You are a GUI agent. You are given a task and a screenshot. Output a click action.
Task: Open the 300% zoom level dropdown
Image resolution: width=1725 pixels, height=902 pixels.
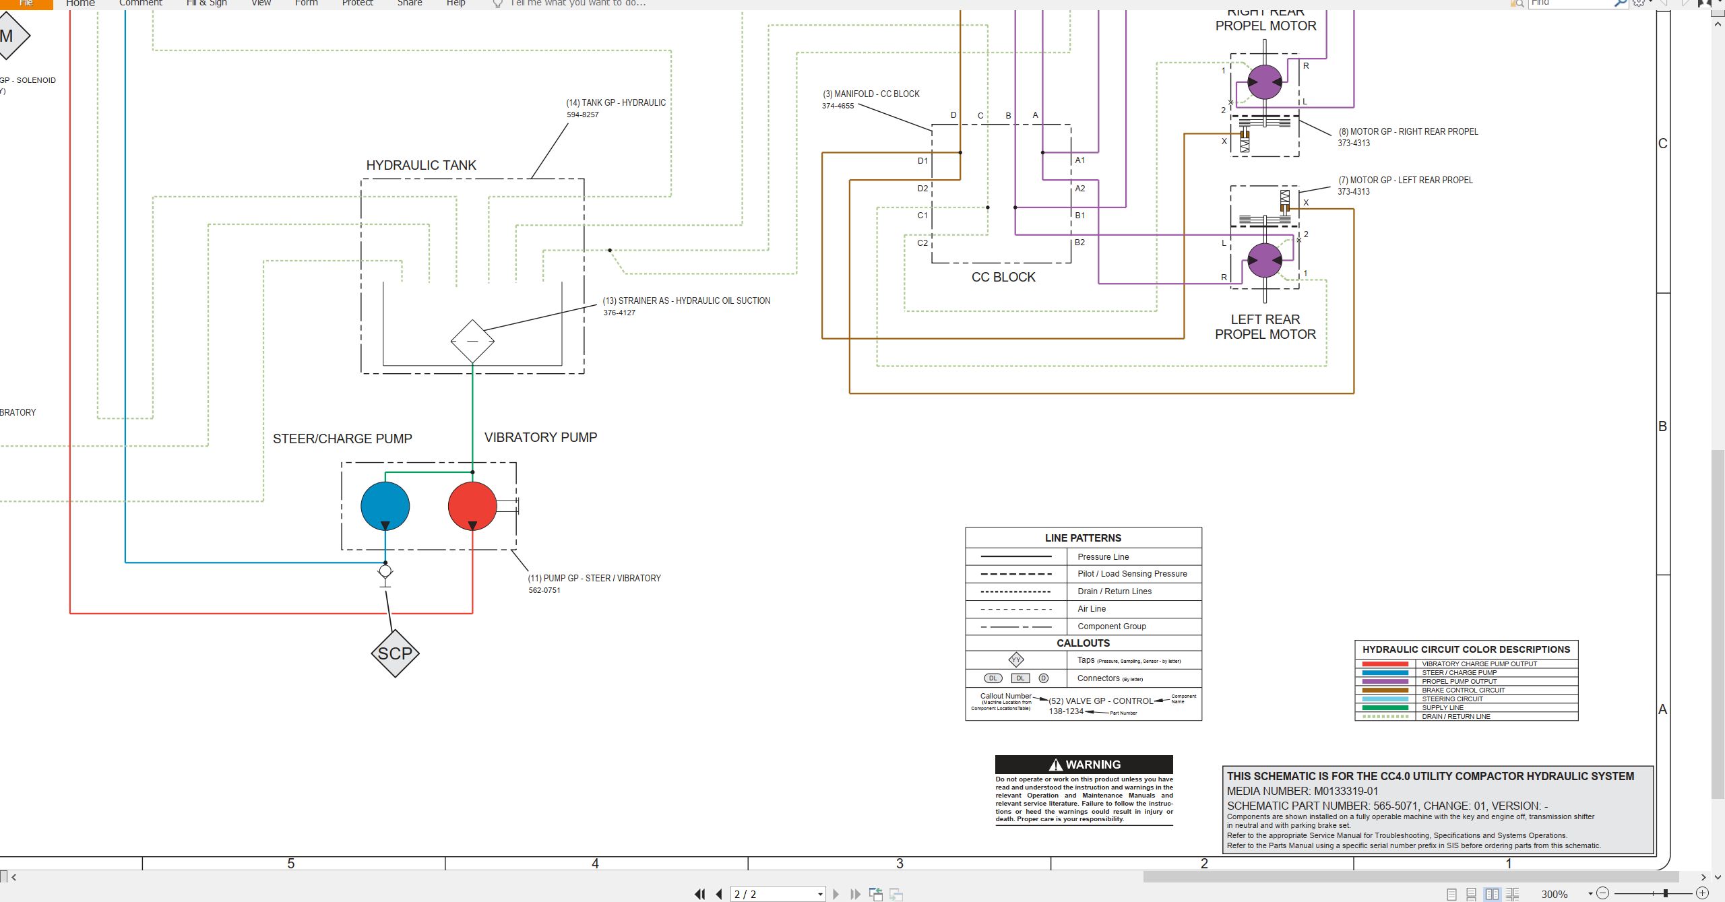[1590, 894]
